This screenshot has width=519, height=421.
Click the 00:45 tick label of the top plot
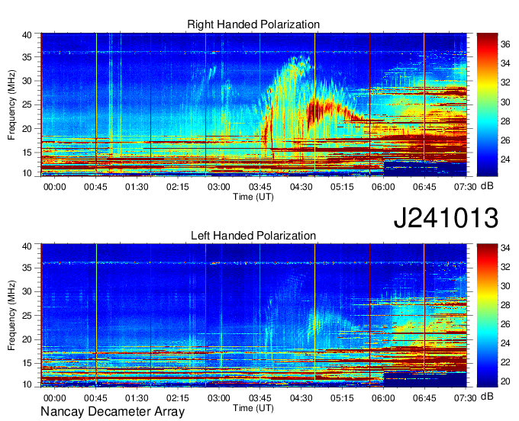point(95,187)
